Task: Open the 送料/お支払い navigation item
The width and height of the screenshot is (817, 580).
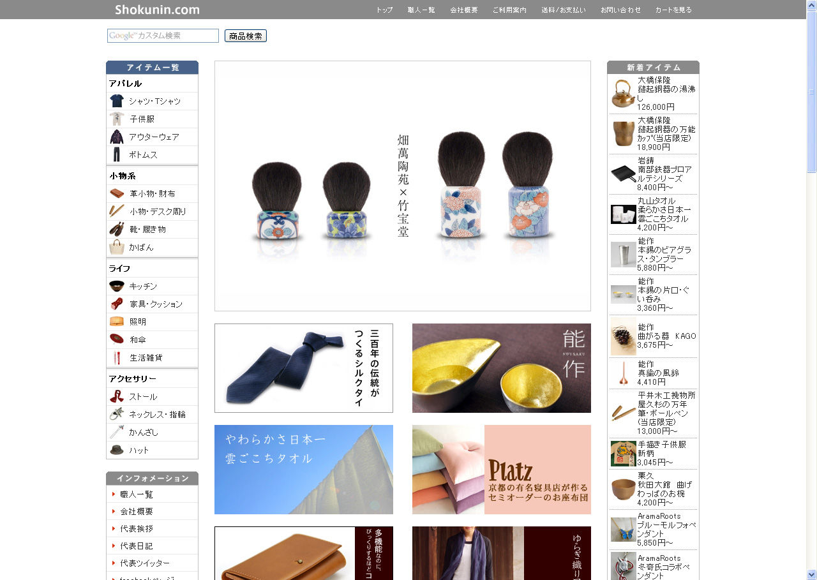Action: 564,10
